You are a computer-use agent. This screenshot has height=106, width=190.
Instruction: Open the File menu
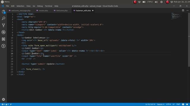click(7, 6)
